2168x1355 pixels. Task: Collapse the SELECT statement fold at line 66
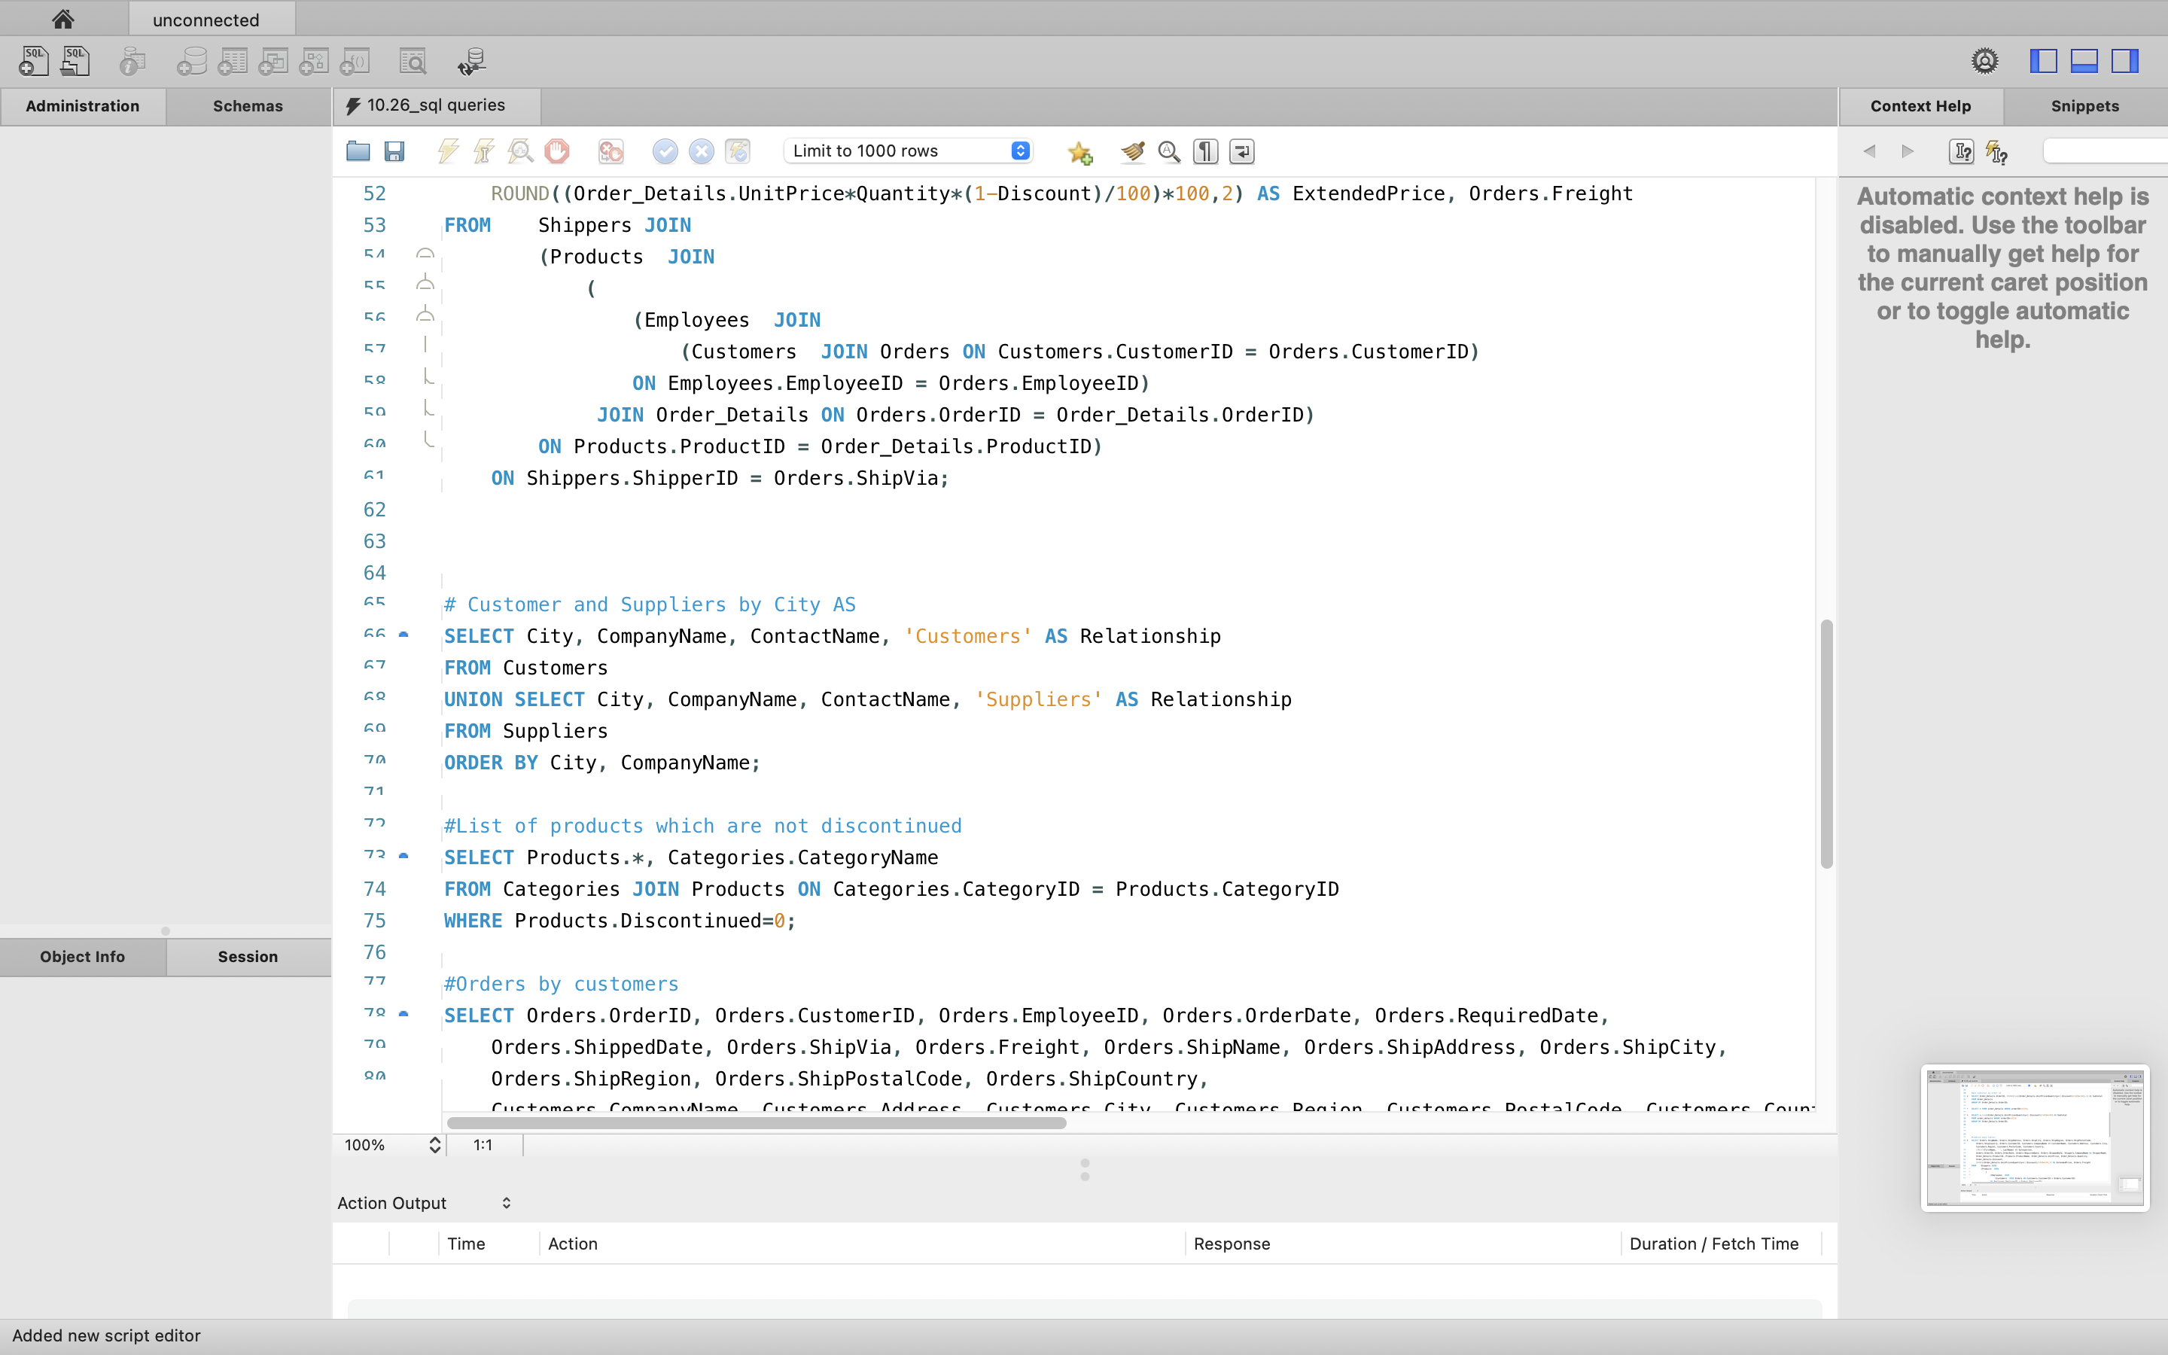coord(403,635)
